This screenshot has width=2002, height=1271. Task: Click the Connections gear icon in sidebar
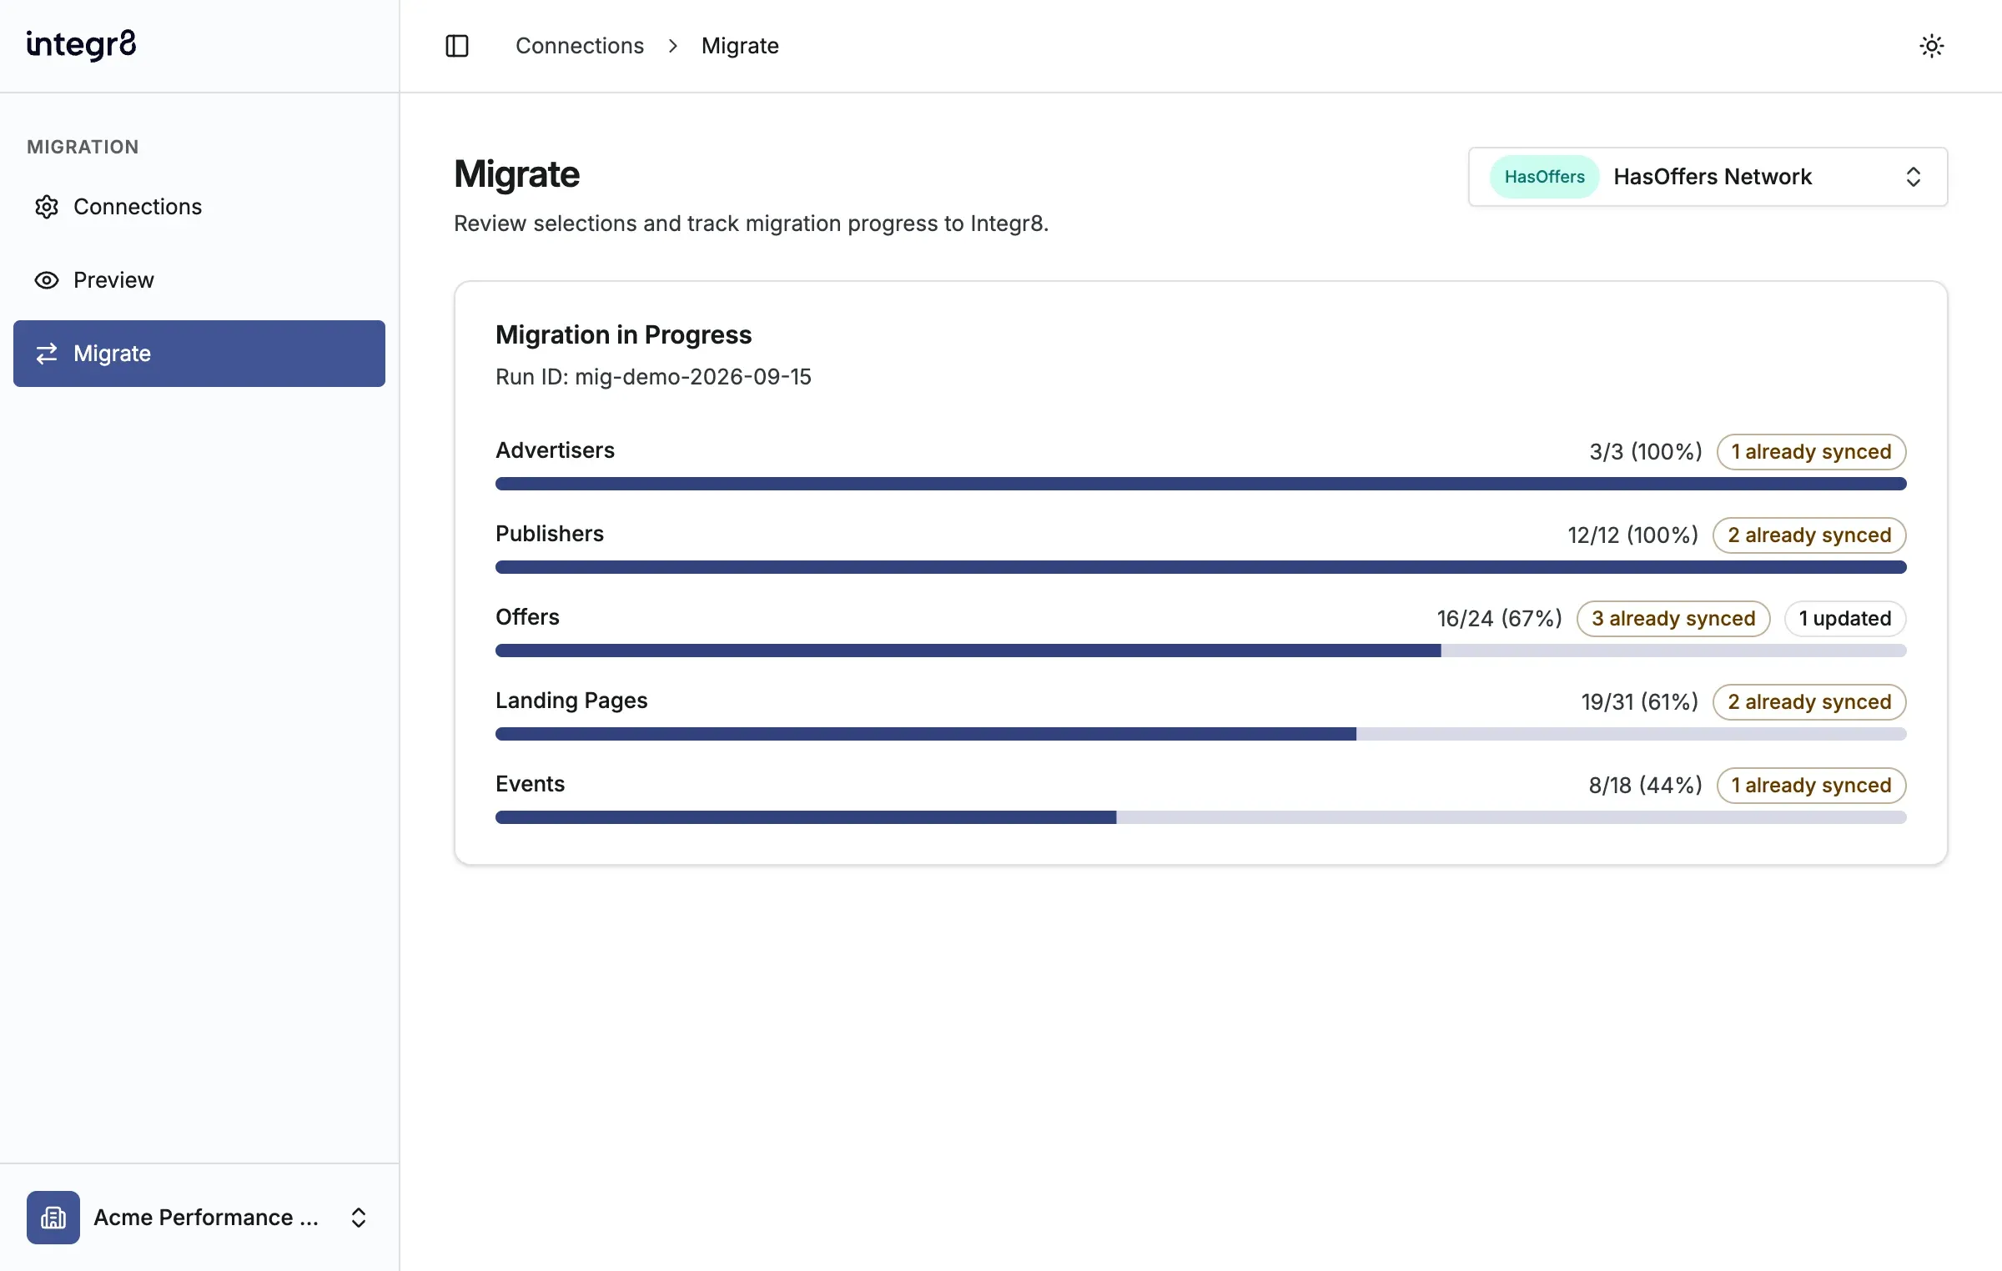[47, 207]
